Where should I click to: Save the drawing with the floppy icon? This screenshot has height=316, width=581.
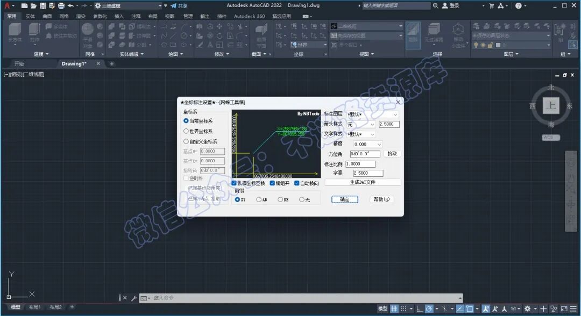click(x=42, y=5)
